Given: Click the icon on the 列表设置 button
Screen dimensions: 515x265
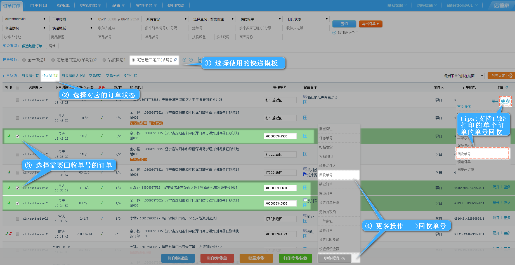Looking at the screenshot, I should (510, 76).
